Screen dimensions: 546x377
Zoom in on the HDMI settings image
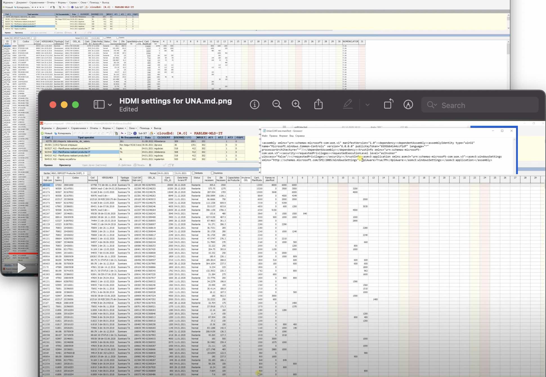296,105
